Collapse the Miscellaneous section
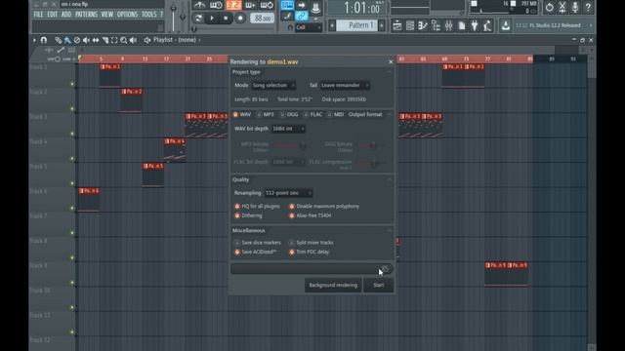The height and width of the screenshot is (351, 625). 389,231
